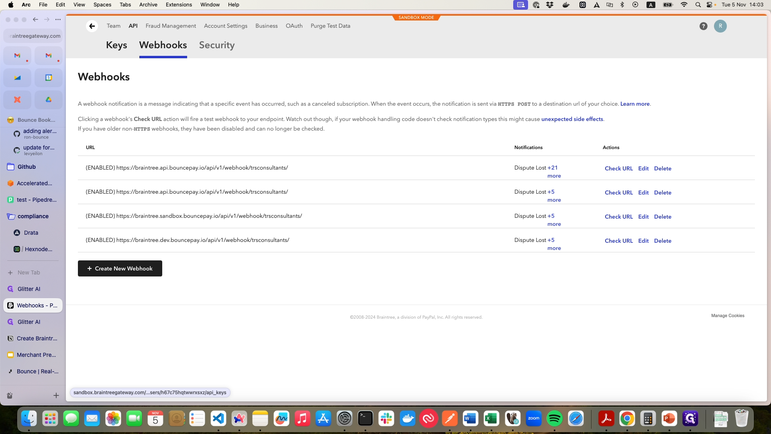Open the help question mark icon
Screen dimensions: 771x434
[x=703, y=26]
